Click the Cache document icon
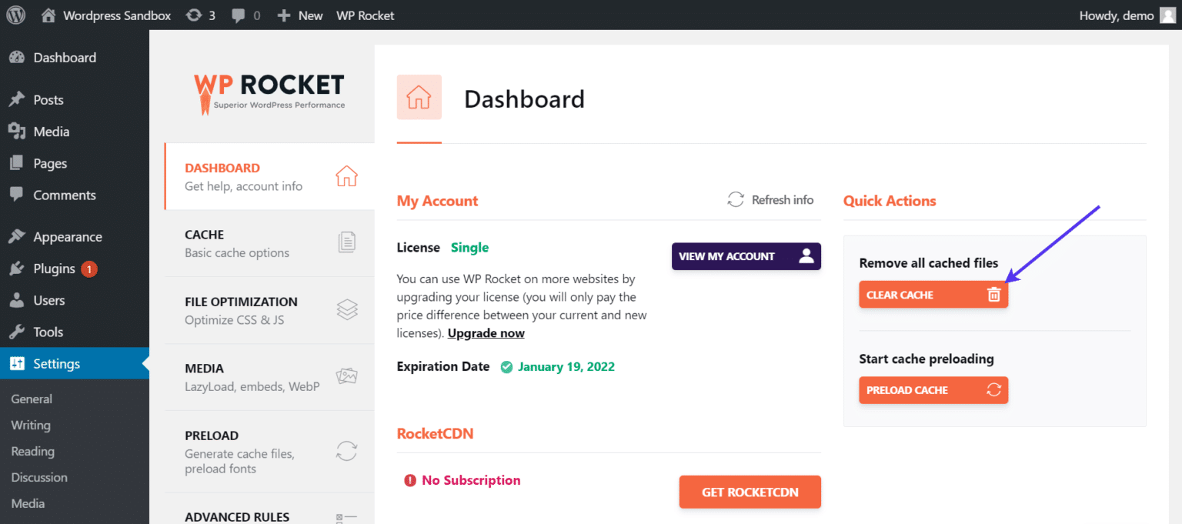Viewport: 1182px width, 524px height. click(347, 242)
